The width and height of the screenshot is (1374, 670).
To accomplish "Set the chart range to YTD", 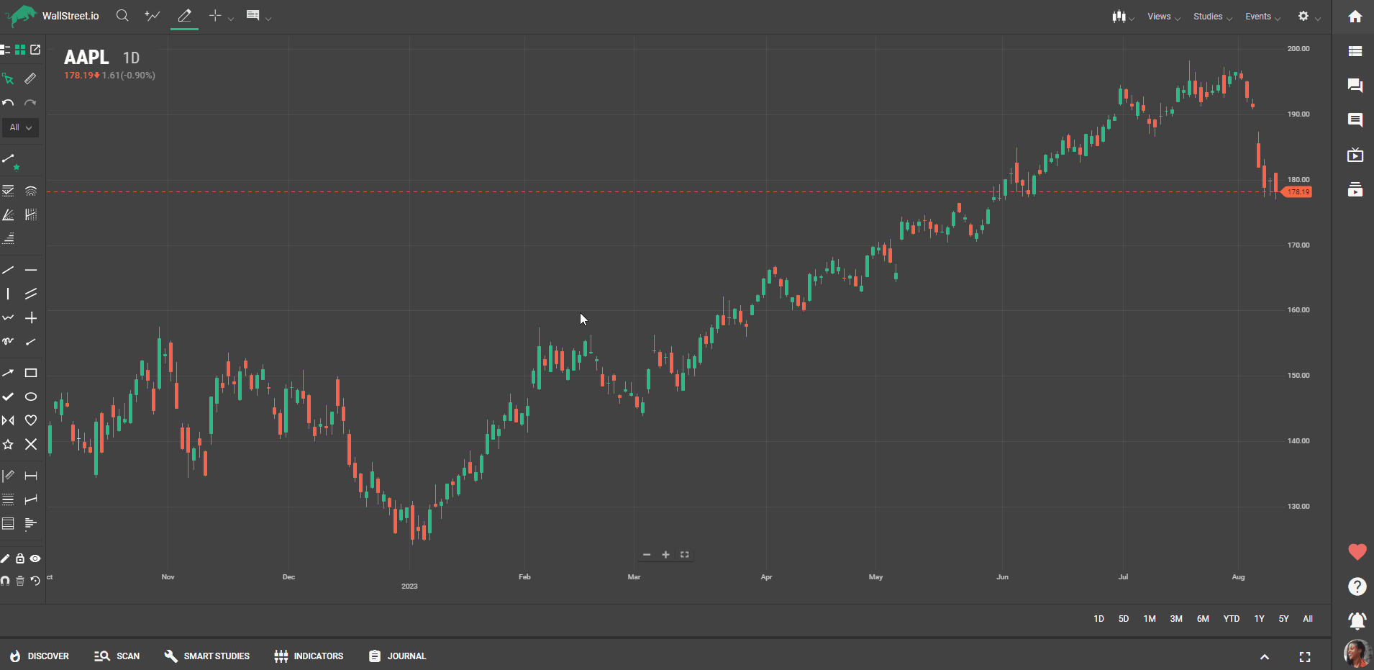I will 1232,619.
